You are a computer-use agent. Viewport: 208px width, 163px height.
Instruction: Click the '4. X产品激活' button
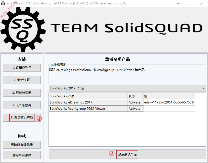point(22,105)
